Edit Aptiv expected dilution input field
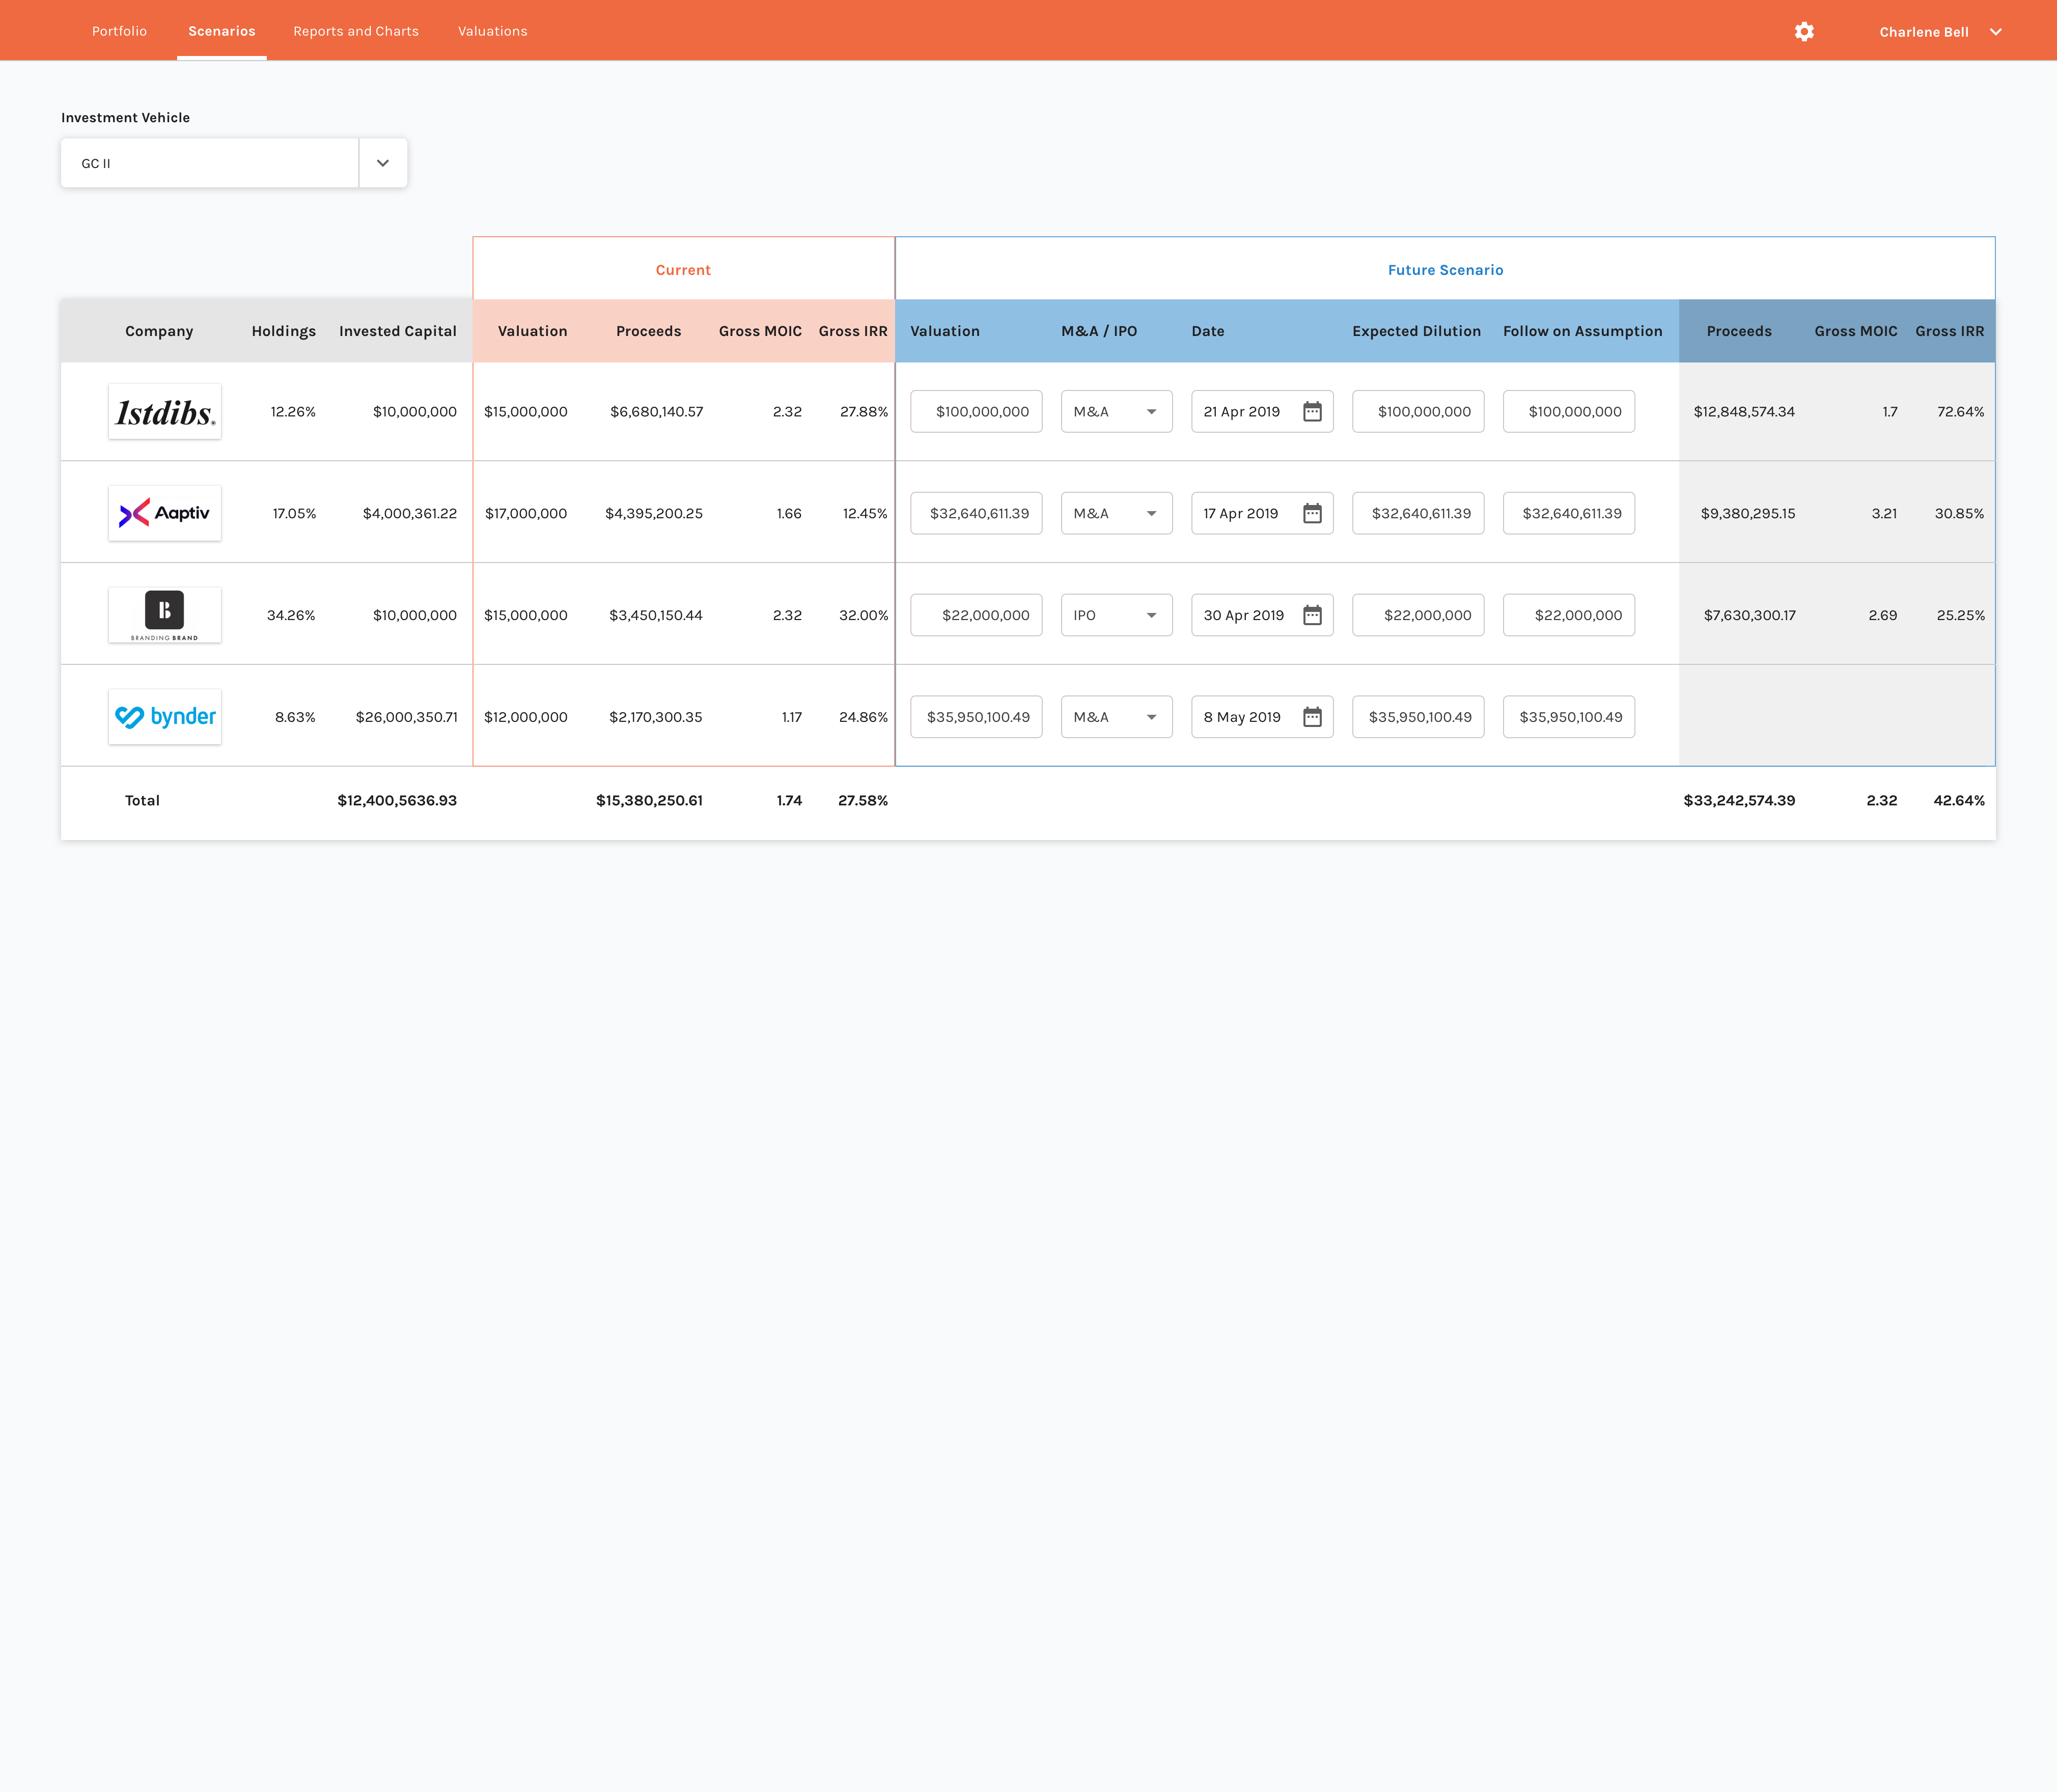2057x1792 pixels. coord(1418,514)
